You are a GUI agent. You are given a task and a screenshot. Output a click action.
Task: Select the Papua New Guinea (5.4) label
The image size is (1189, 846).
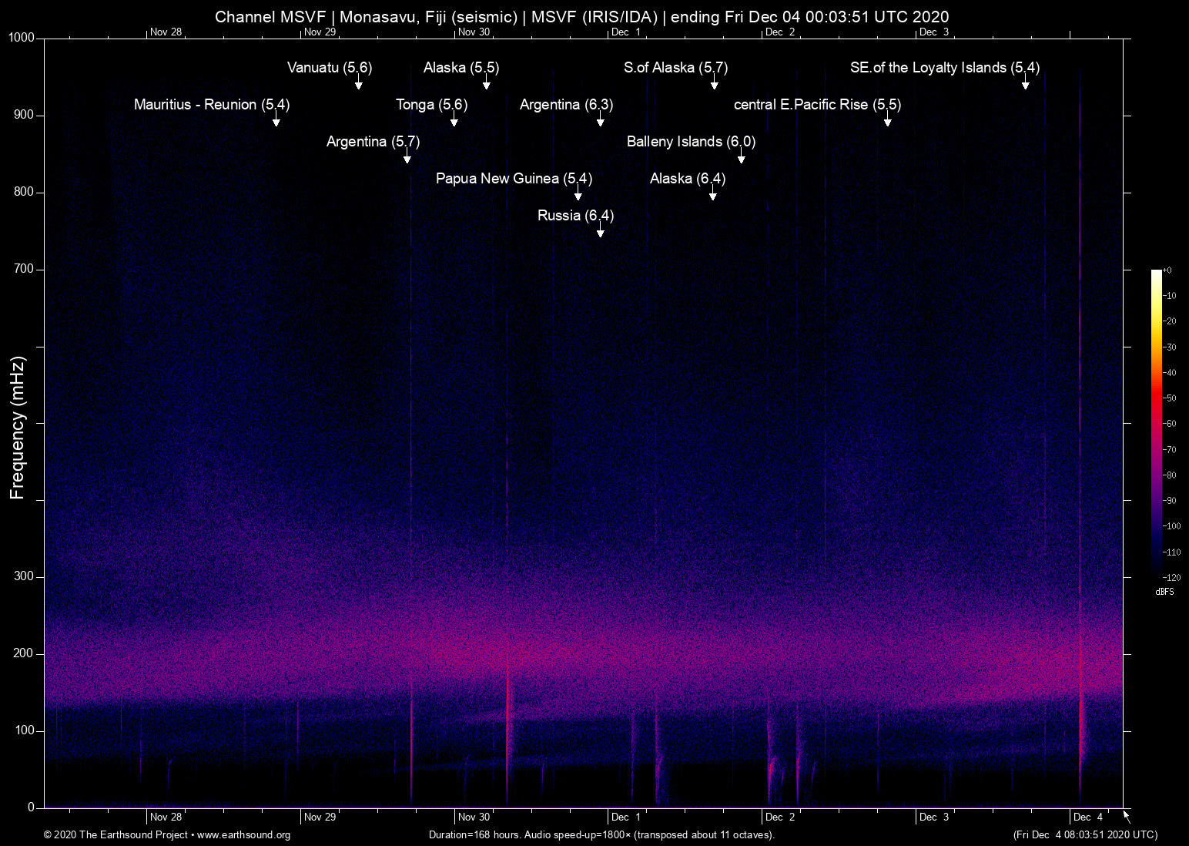(514, 179)
